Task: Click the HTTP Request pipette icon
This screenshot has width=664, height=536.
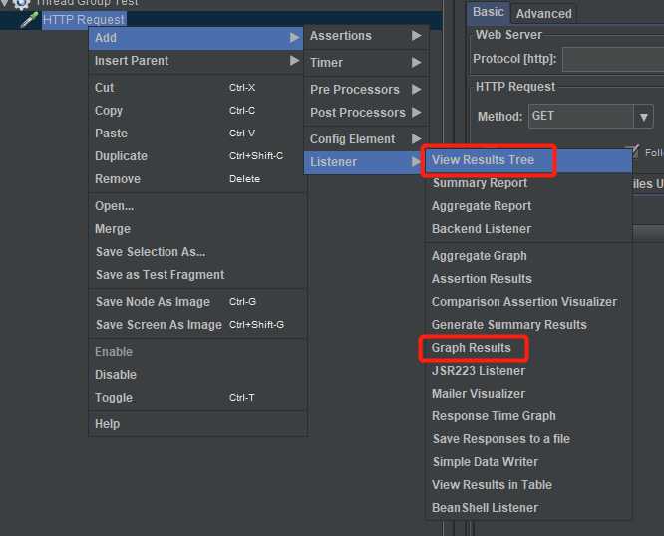Action: point(29,19)
